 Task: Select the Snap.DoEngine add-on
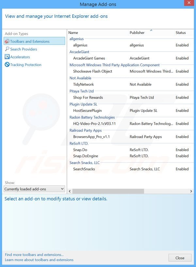131,156
